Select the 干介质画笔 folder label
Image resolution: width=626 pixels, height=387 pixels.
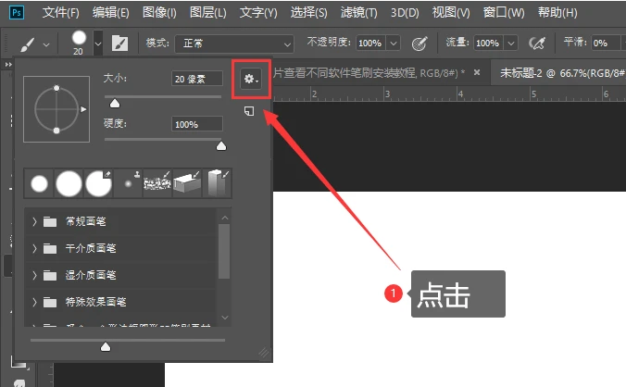91,248
